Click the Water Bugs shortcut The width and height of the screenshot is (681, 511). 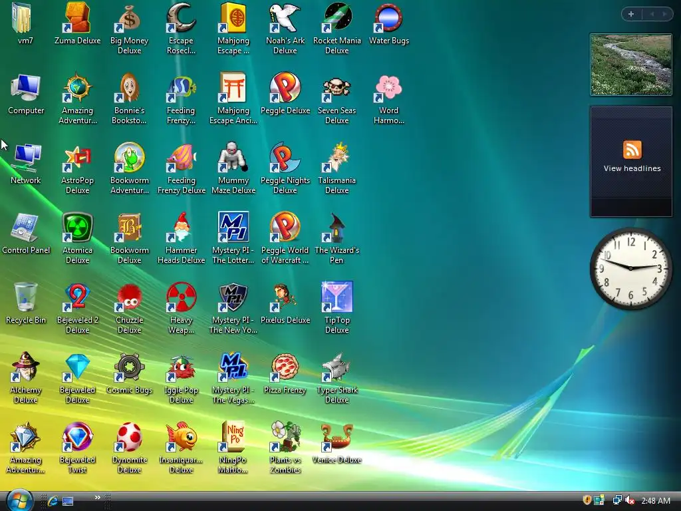point(388,17)
